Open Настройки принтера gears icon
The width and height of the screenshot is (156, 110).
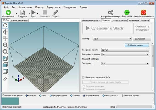coord(111,12)
